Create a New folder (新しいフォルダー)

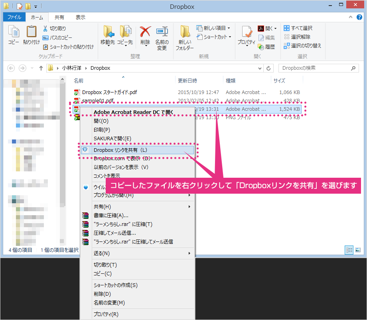[185, 38]
